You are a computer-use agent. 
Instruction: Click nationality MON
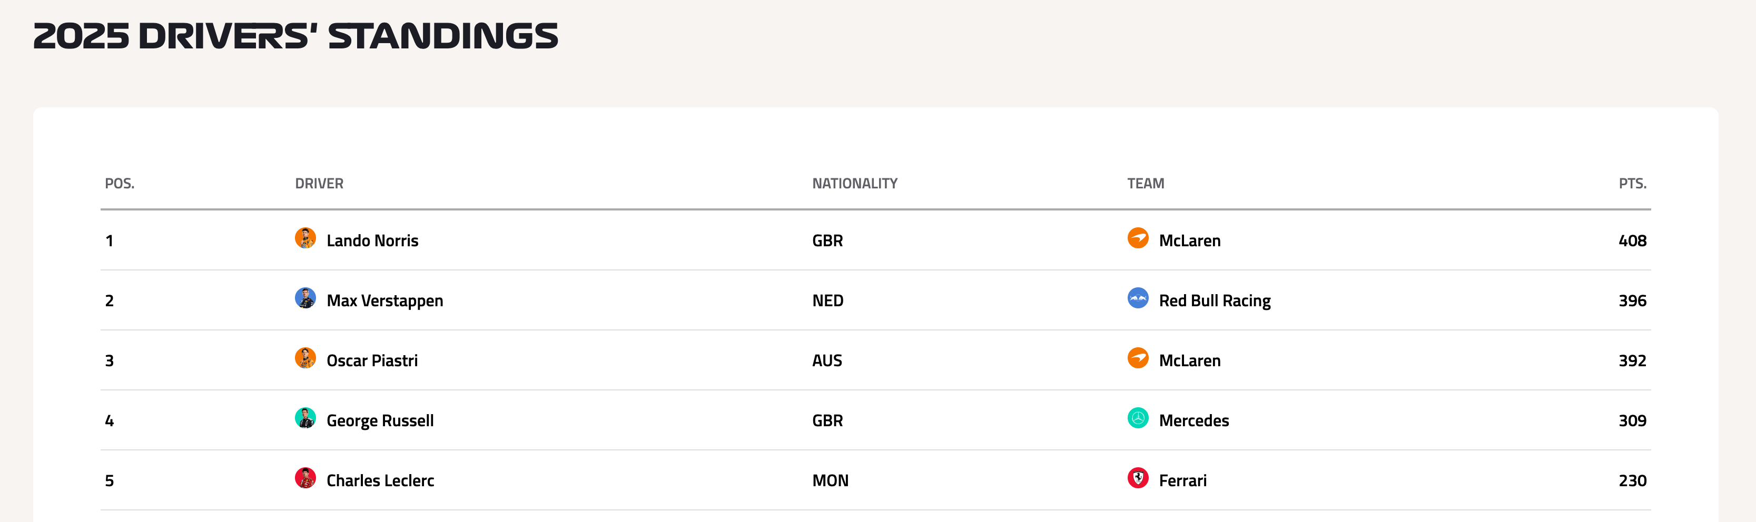(x=830, y=480)
